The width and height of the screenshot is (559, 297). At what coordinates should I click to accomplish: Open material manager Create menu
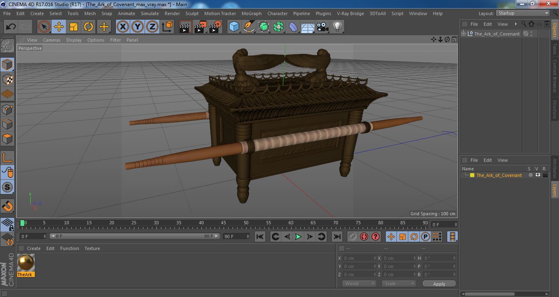click(x=34, y=248)
